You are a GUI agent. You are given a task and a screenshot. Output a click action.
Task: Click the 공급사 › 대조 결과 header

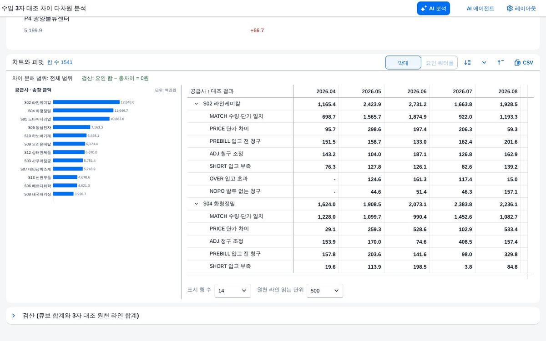(x=240, y=91)
